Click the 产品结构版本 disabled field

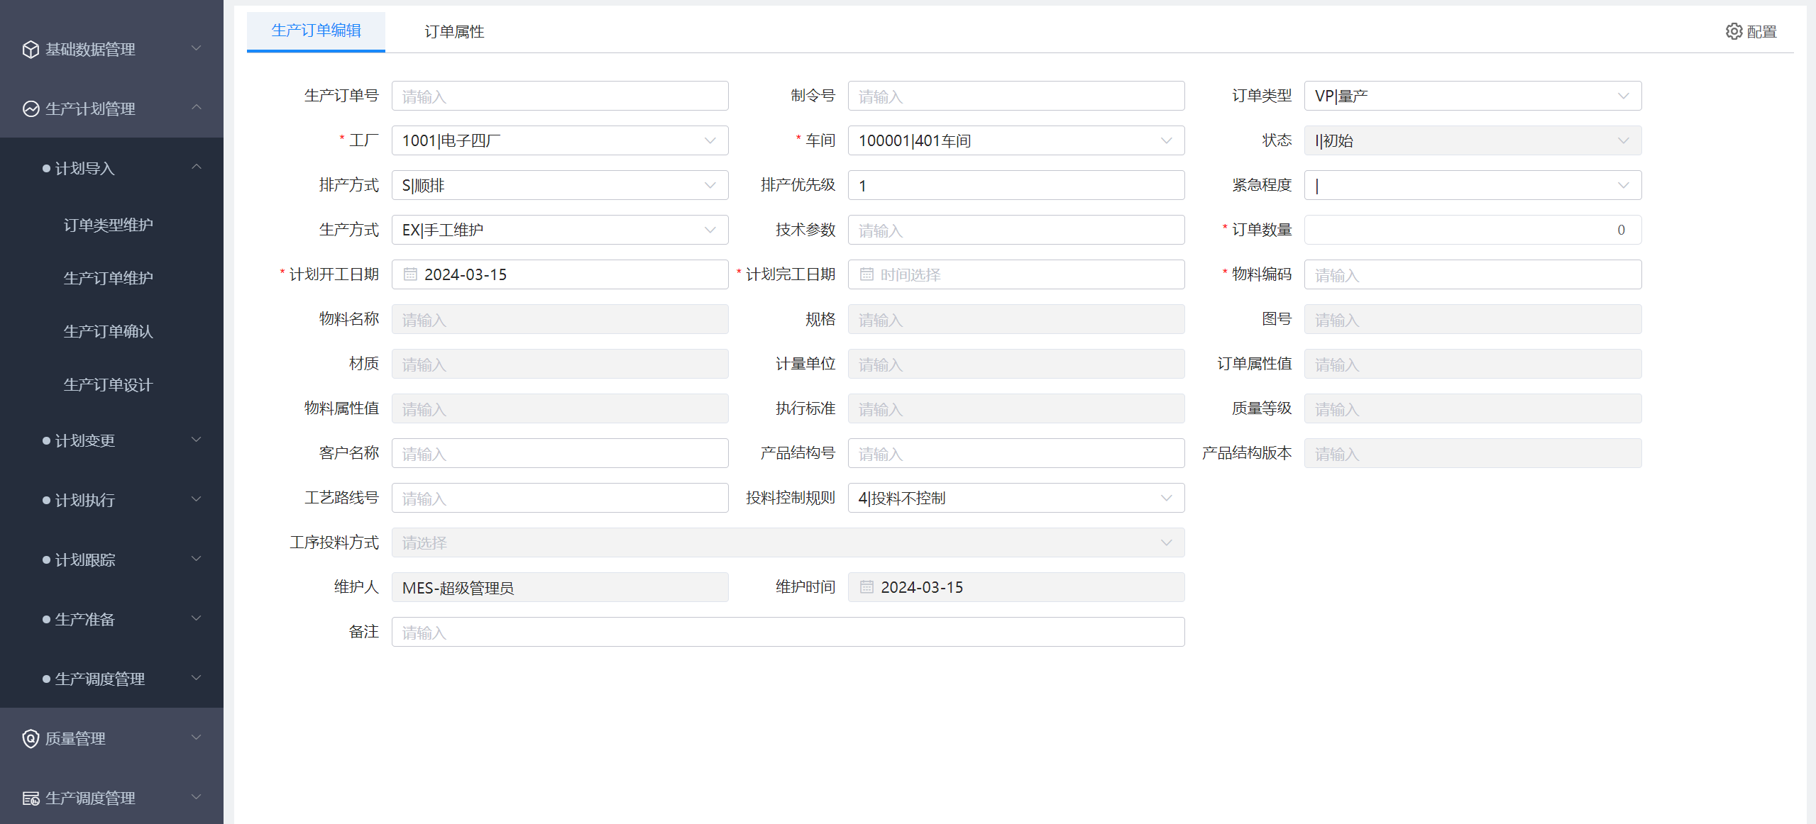click(1473, 453)
